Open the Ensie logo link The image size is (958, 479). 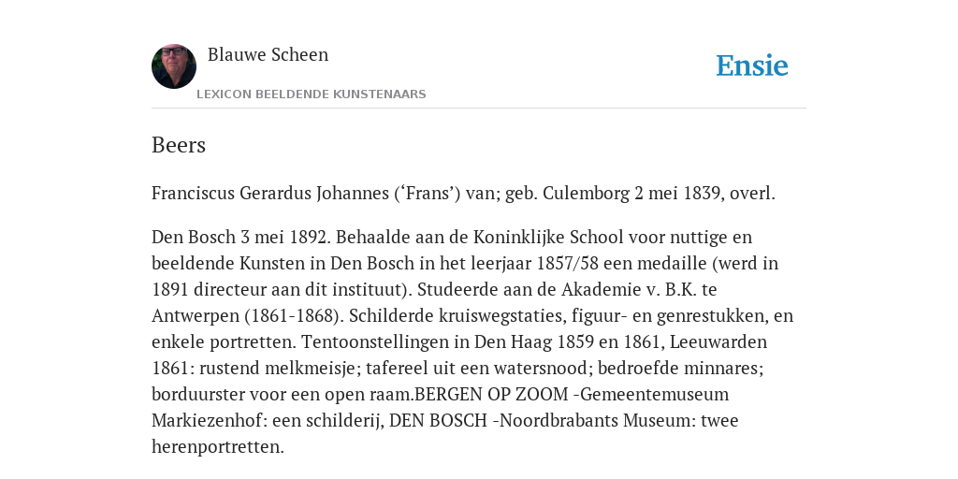tap(752, 65)
